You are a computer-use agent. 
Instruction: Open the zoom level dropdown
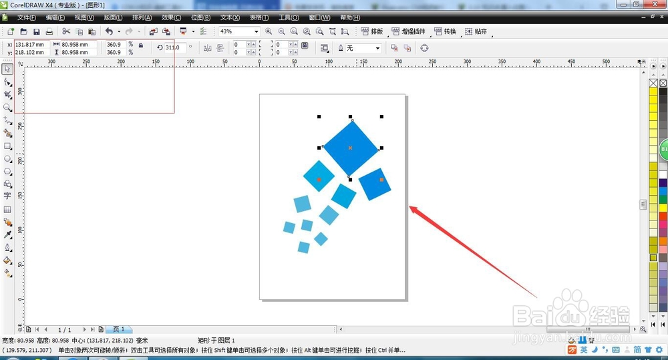[257, 31]
